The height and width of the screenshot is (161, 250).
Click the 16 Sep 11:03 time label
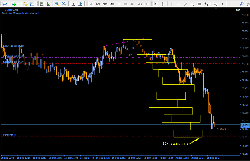[x=71, y=158]
